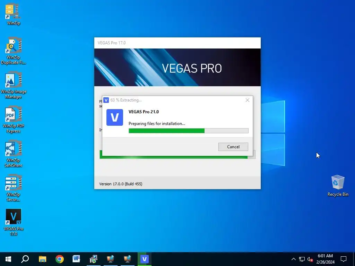Click the small V icon in Extracting title bar
This screenshot has width=355, height=266.
pyautogui.click(x=106, y=100)
